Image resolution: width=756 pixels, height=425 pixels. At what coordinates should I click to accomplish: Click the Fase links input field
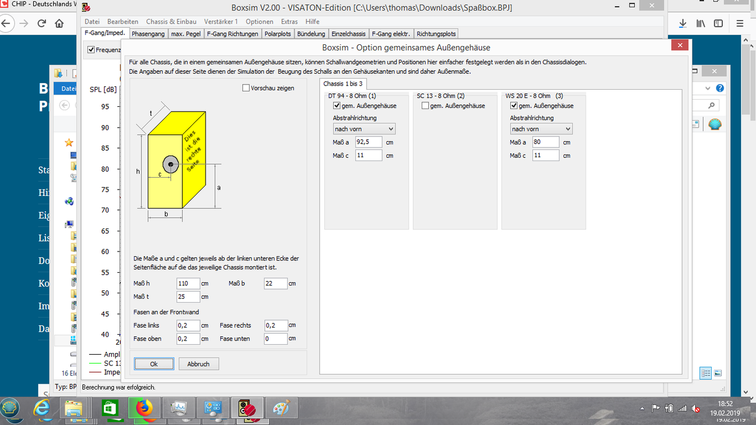[188, 325]
